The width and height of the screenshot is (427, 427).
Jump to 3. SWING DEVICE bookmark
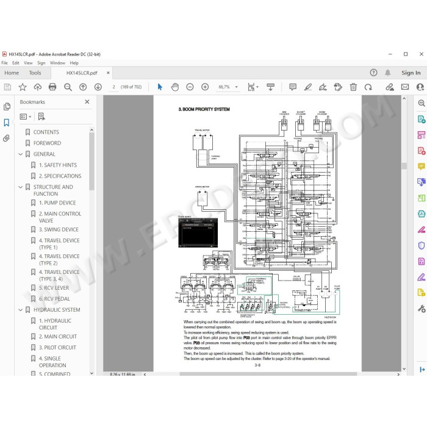pyautogui.click(x=59, y=229)
